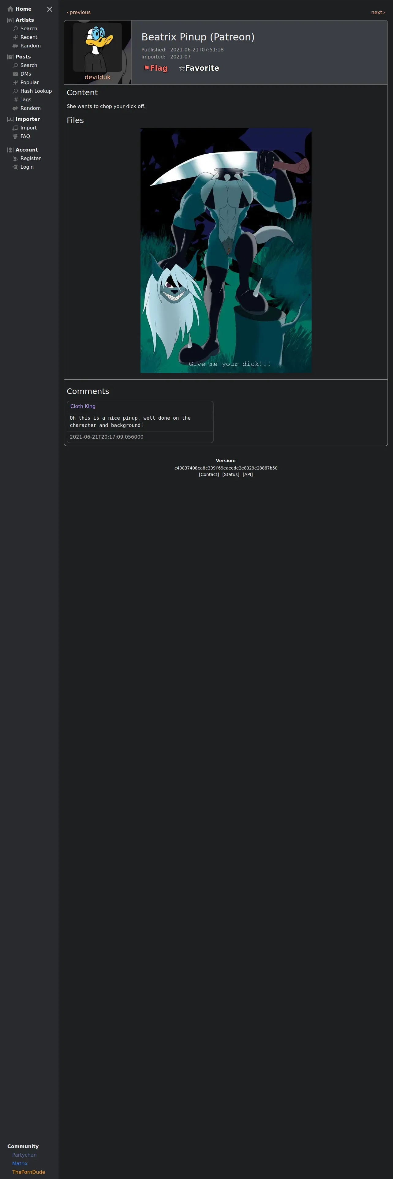
Task: Open the Contact footer link
Action: point(209,475)
